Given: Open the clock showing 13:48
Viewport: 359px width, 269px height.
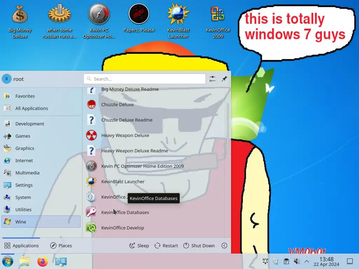Looking at the screenshot, I should pyautogui.click(x=326, y=261).
